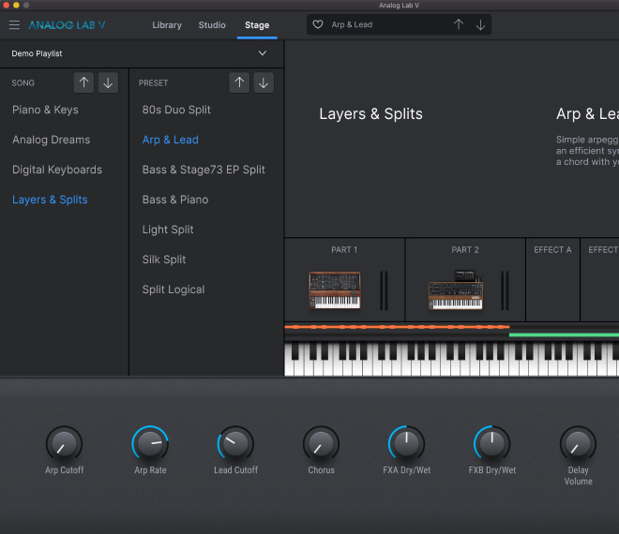Go to previous preset with top bar up arrow
619x534 pixels.
[x=459, y=24]
